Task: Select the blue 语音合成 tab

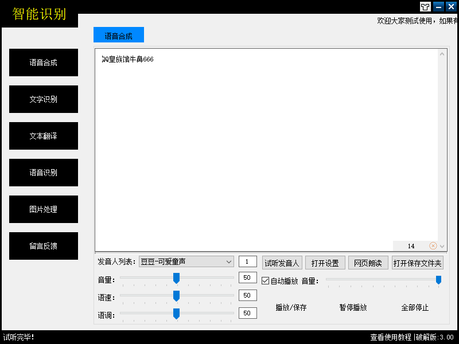Action: pos(119,35)
